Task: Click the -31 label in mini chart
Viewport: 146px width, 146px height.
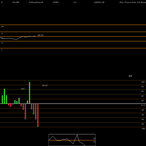Action: pyautogui.click(x=94, y=142)
